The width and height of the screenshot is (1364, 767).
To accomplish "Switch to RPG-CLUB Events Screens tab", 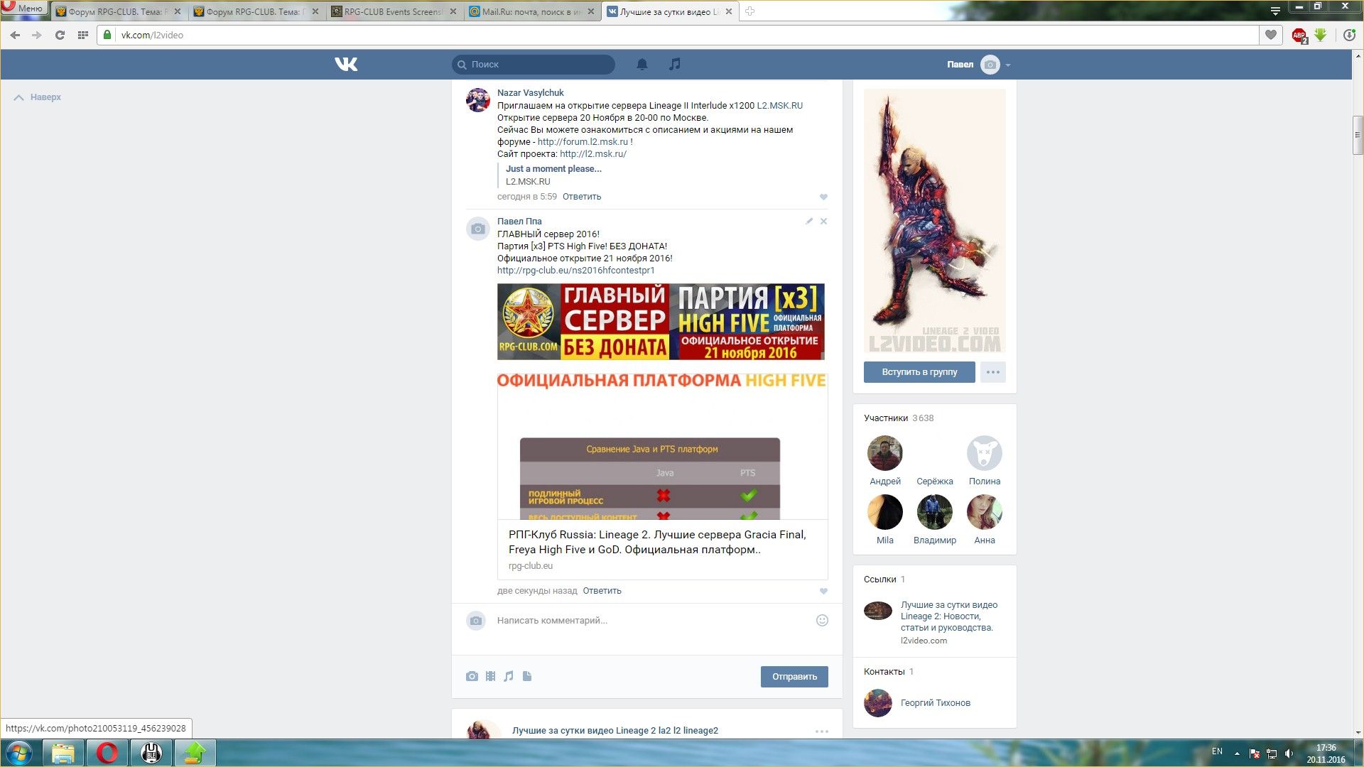I will (393, 11).
